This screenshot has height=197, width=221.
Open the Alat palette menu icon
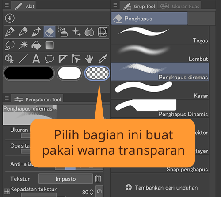pyautogui.click(x=7, y=5)
